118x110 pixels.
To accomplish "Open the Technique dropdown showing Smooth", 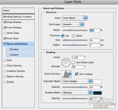I will coord(73,24).
